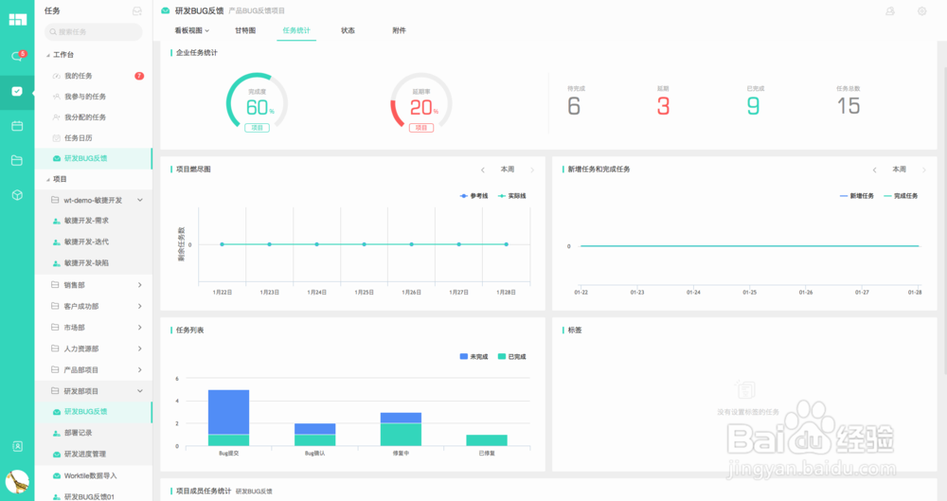Click the 项目 tag under 延期率 gauge
Viewport: 947px width, 501px height.
point(421,128)
